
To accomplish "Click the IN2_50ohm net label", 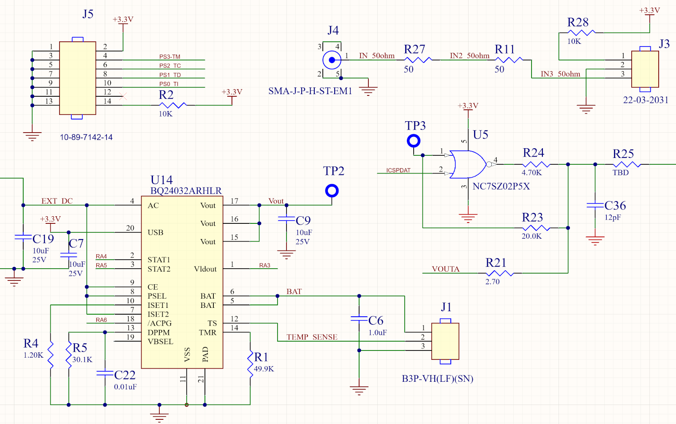I will [x=470, y=56].
